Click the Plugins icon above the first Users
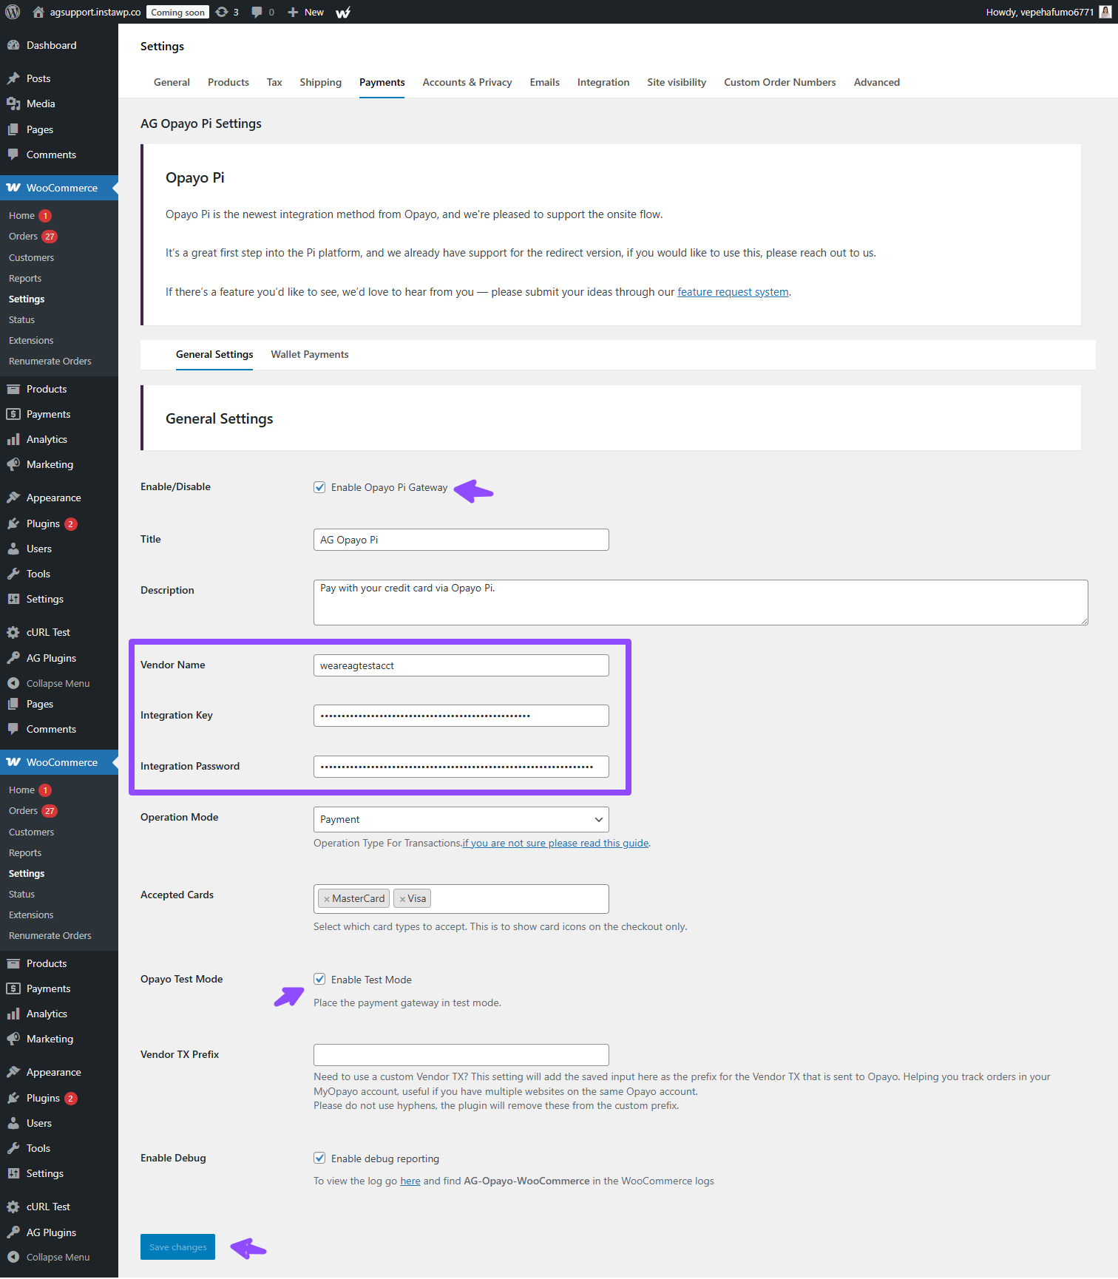This screenshot has width=1118, height=1279. pyautogui.click(x=13, y=523)
